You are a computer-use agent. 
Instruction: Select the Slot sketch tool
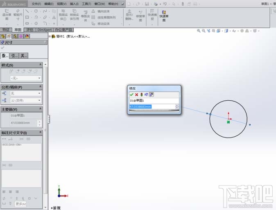click(27, 23)
